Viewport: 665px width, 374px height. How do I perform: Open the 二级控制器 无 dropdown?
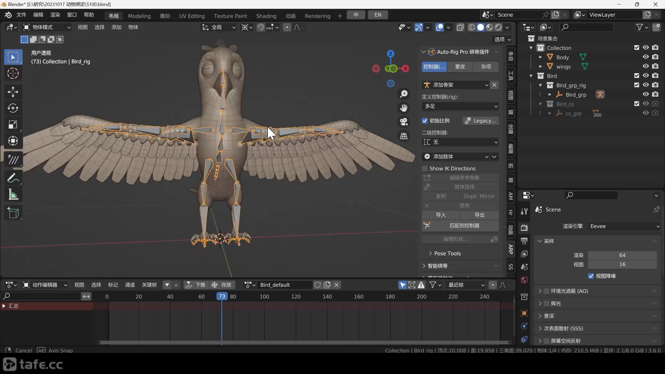(x=460, y=142)
